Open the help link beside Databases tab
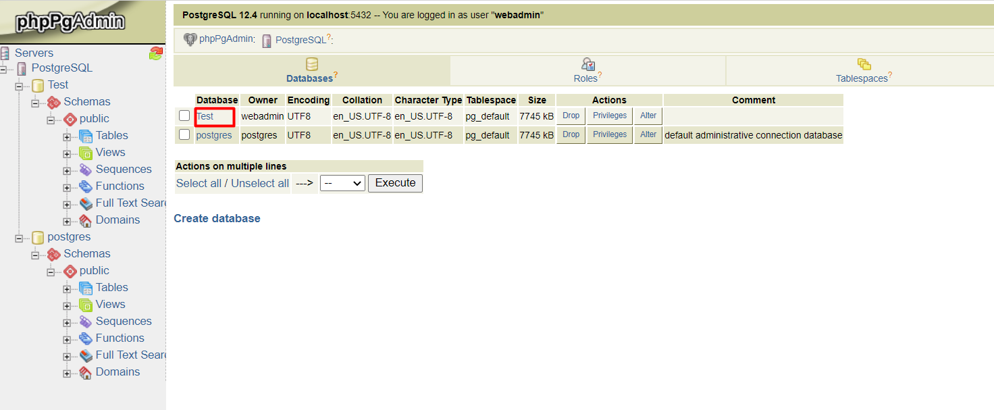Viewport: 994px width, 410px height. 336,74
